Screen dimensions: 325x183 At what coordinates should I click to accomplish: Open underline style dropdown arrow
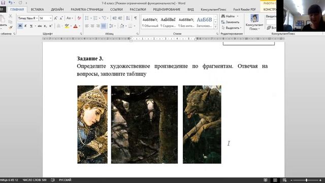(x=35, y=26)
